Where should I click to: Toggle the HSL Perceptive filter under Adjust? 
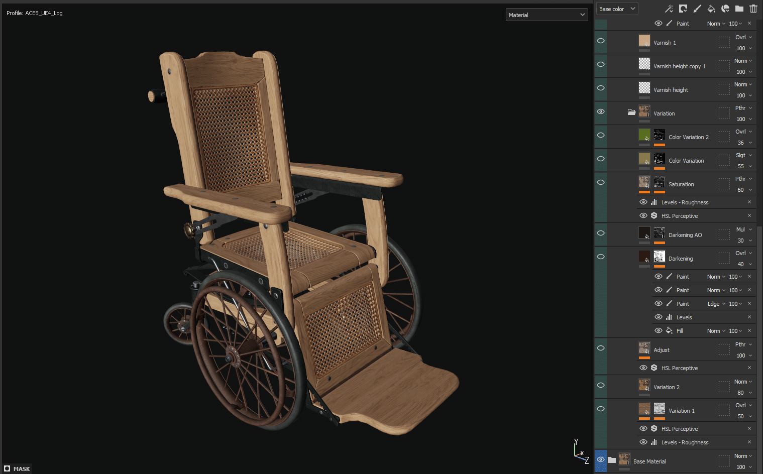[643, 368]
